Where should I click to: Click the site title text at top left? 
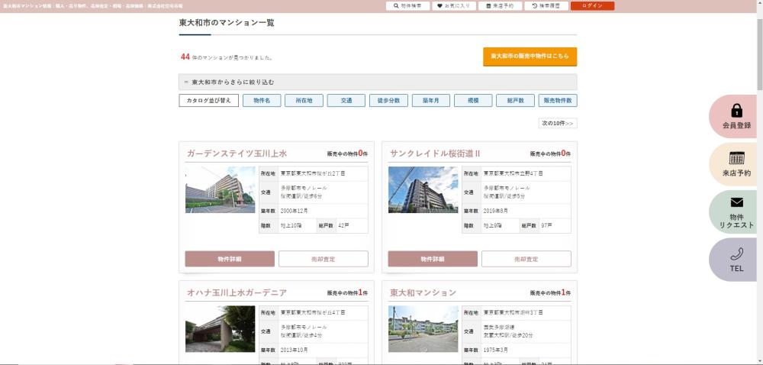pyautogui.click(x=93, y=6)
